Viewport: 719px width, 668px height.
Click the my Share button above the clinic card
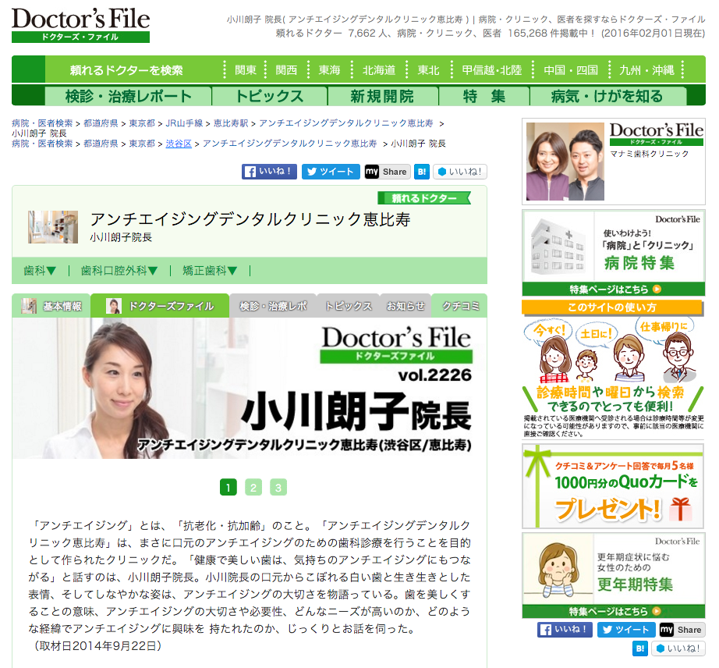(387, 172)
